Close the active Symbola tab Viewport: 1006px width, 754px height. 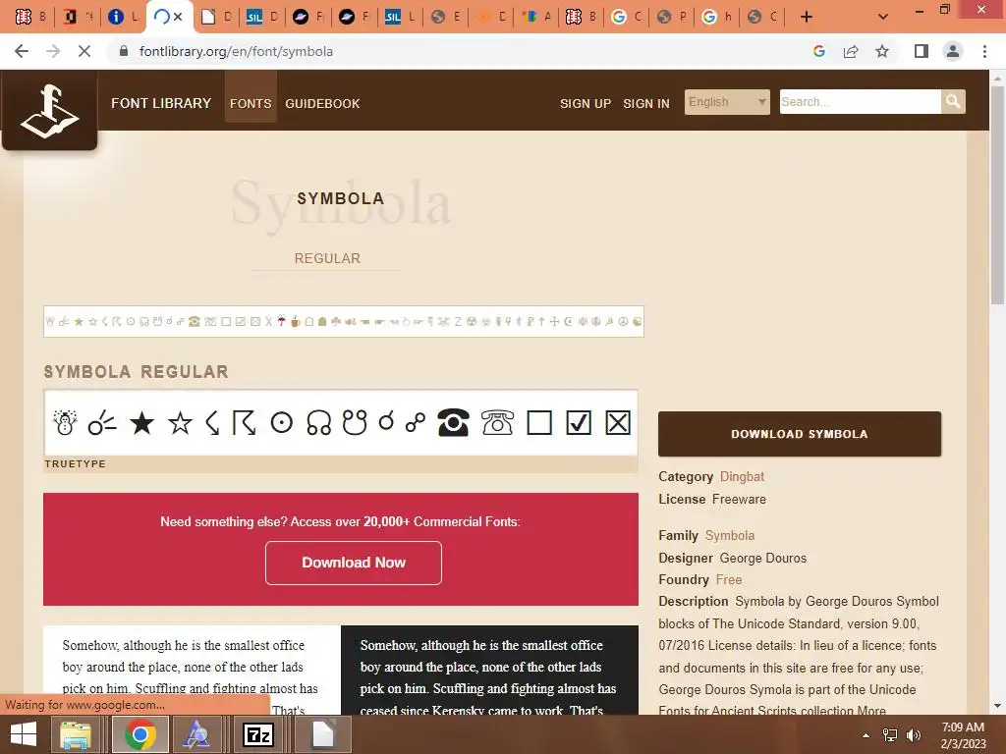coord(178,17)
